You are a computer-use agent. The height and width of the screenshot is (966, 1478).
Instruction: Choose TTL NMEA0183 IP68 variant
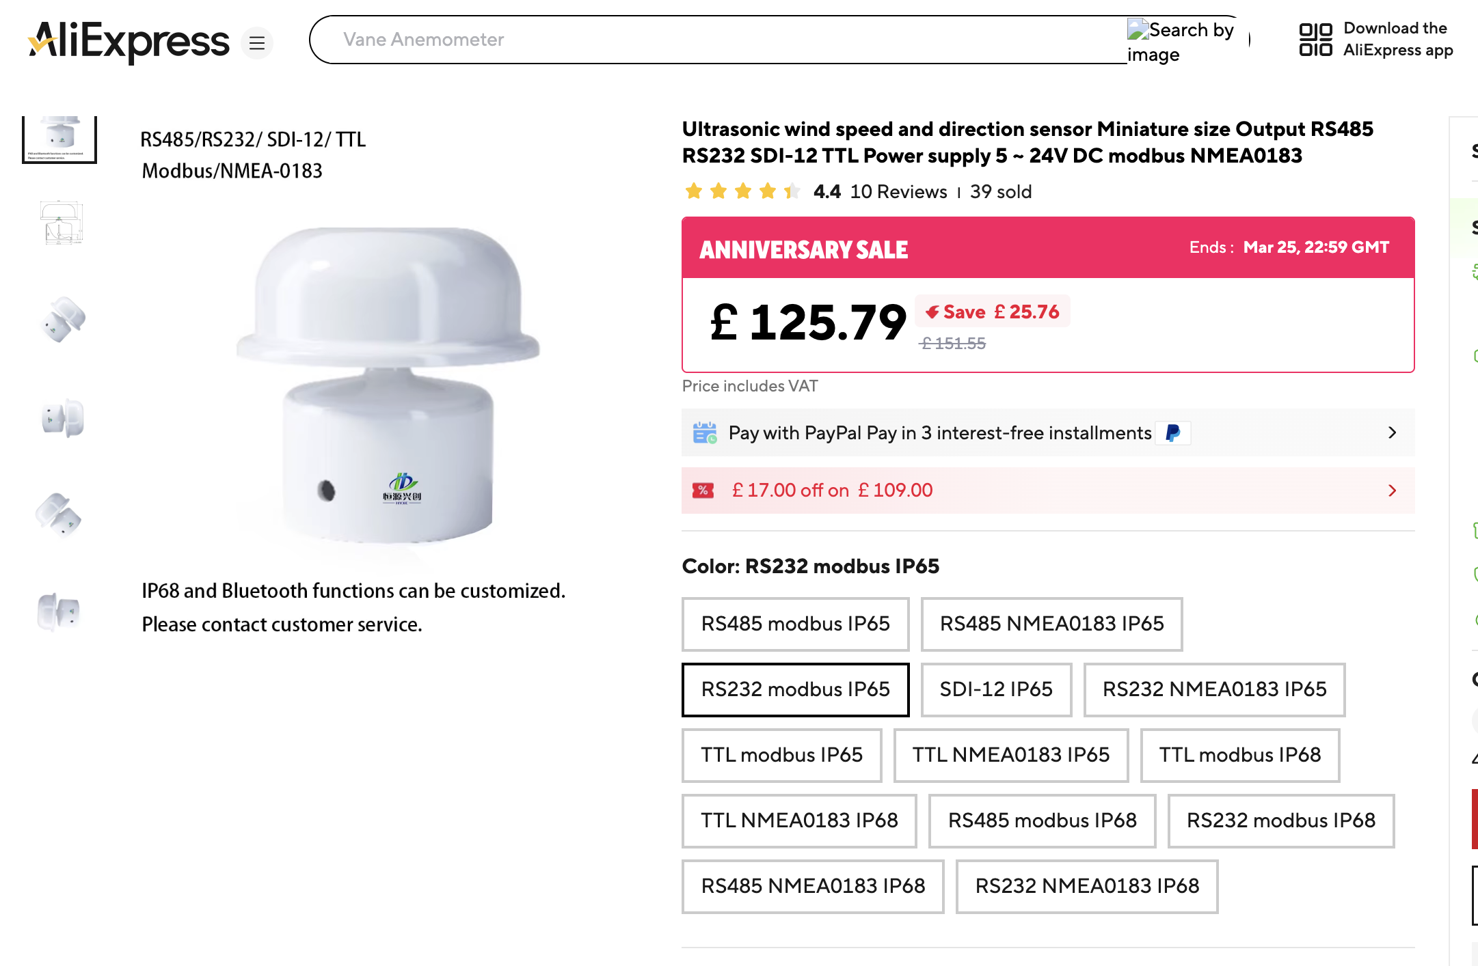tap(799, 820)
